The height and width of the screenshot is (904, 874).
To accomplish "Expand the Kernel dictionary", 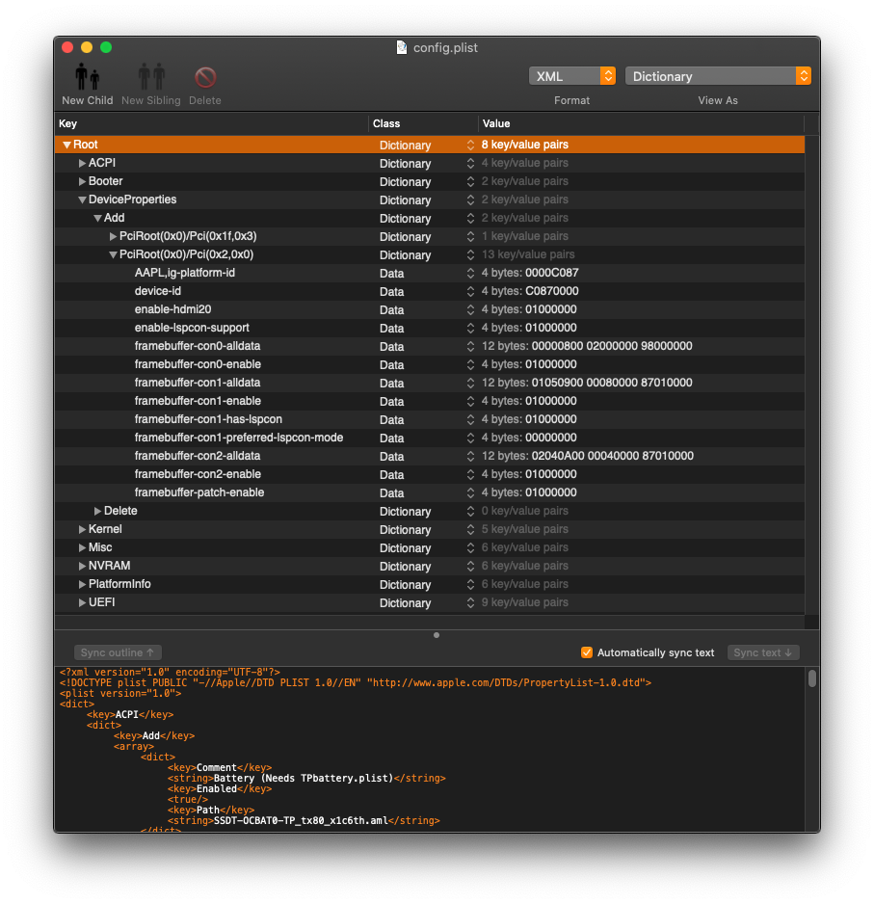I will tap(82, 529).
